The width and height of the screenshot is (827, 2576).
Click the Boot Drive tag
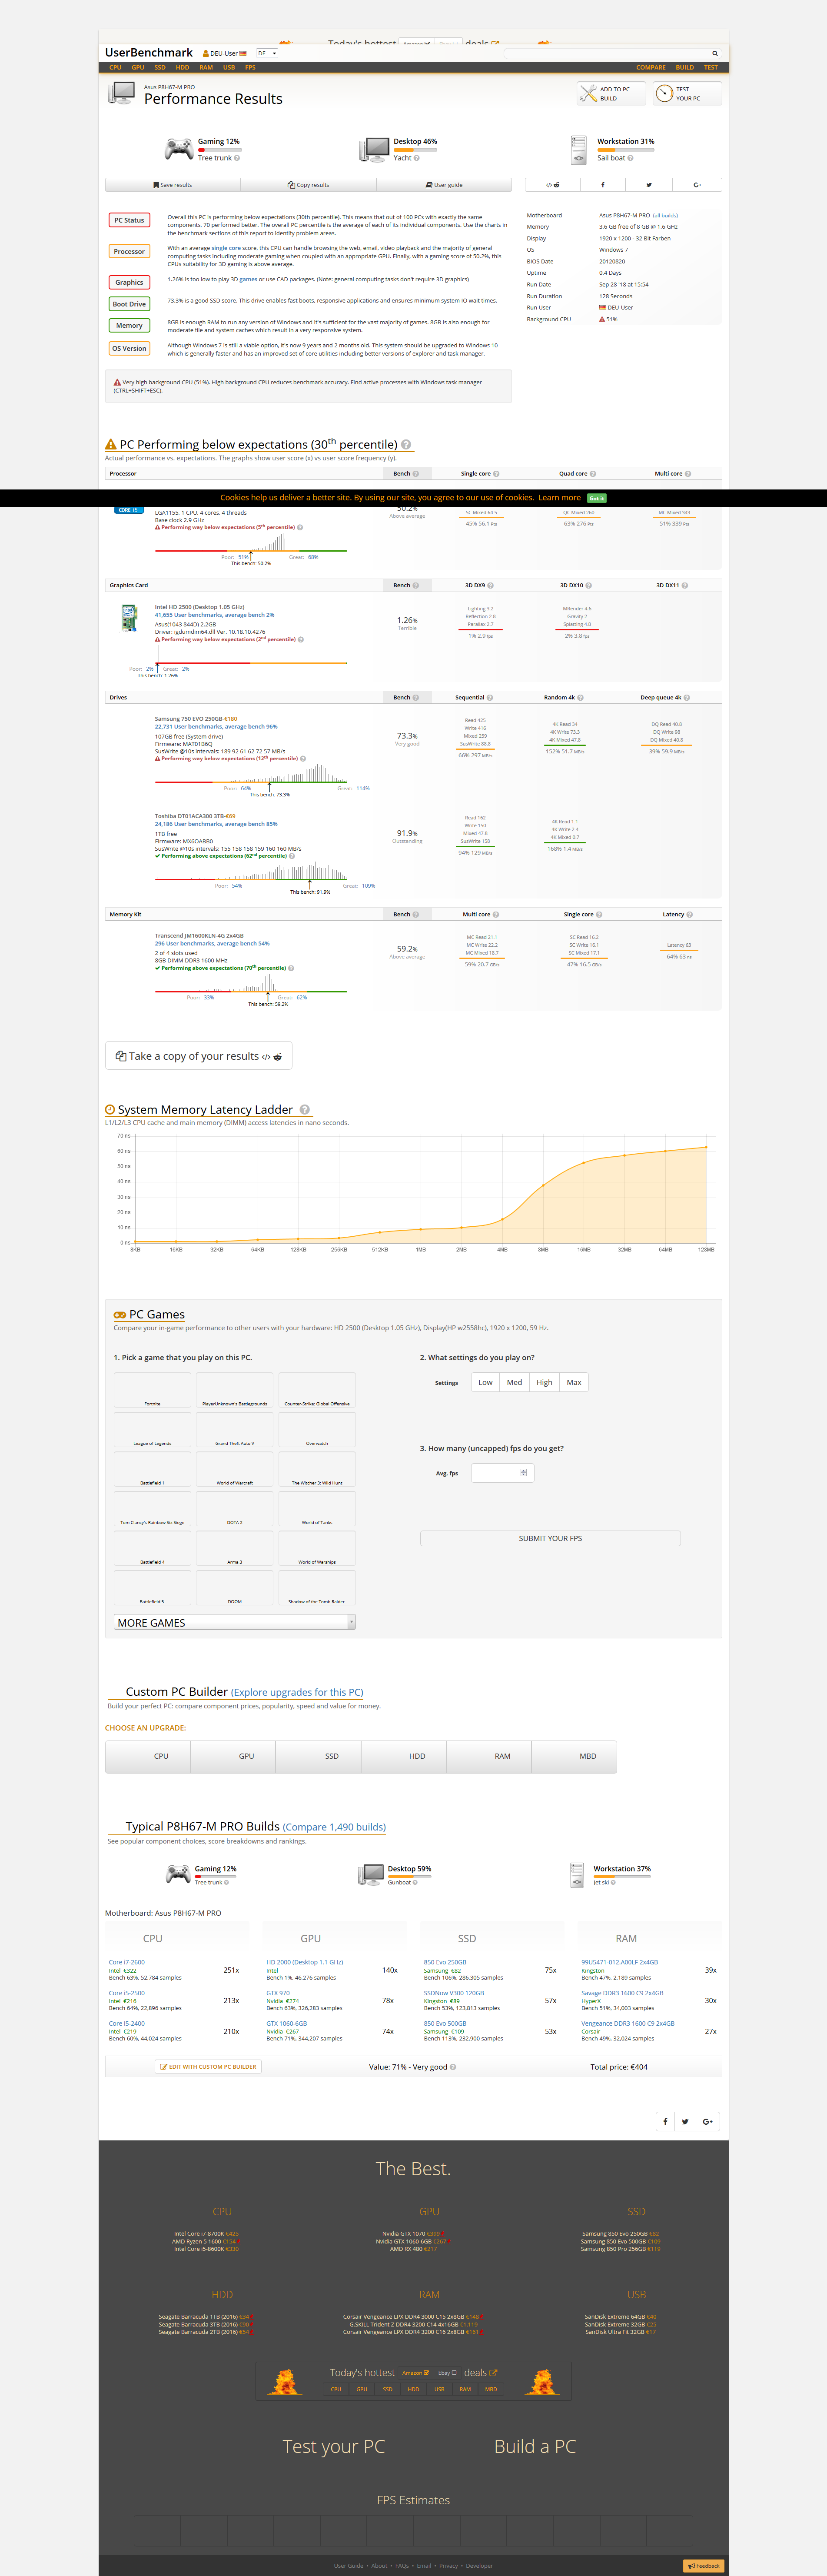pos(129,304)
